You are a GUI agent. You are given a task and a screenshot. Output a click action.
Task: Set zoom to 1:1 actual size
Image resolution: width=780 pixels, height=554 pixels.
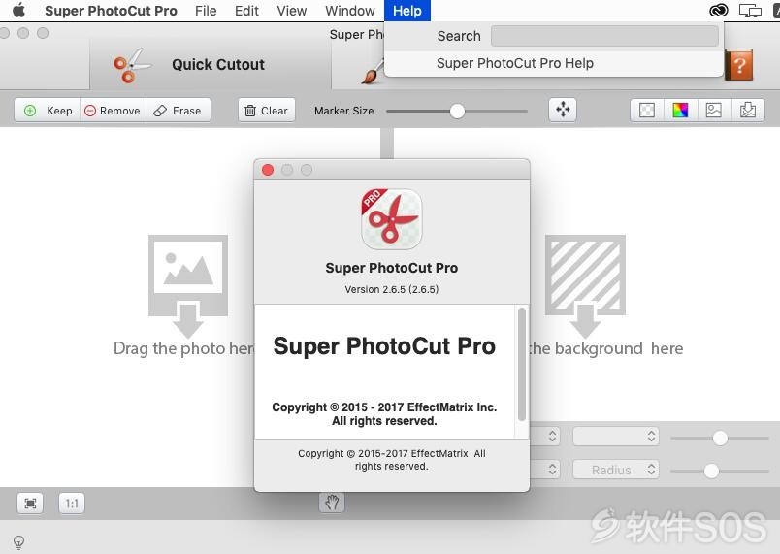(72, 504)
